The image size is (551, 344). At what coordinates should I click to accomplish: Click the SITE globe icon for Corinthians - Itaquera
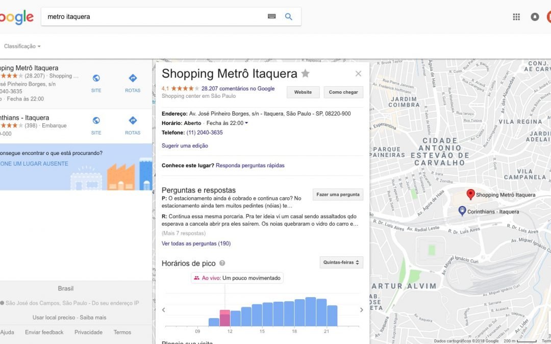pos(96,120)
